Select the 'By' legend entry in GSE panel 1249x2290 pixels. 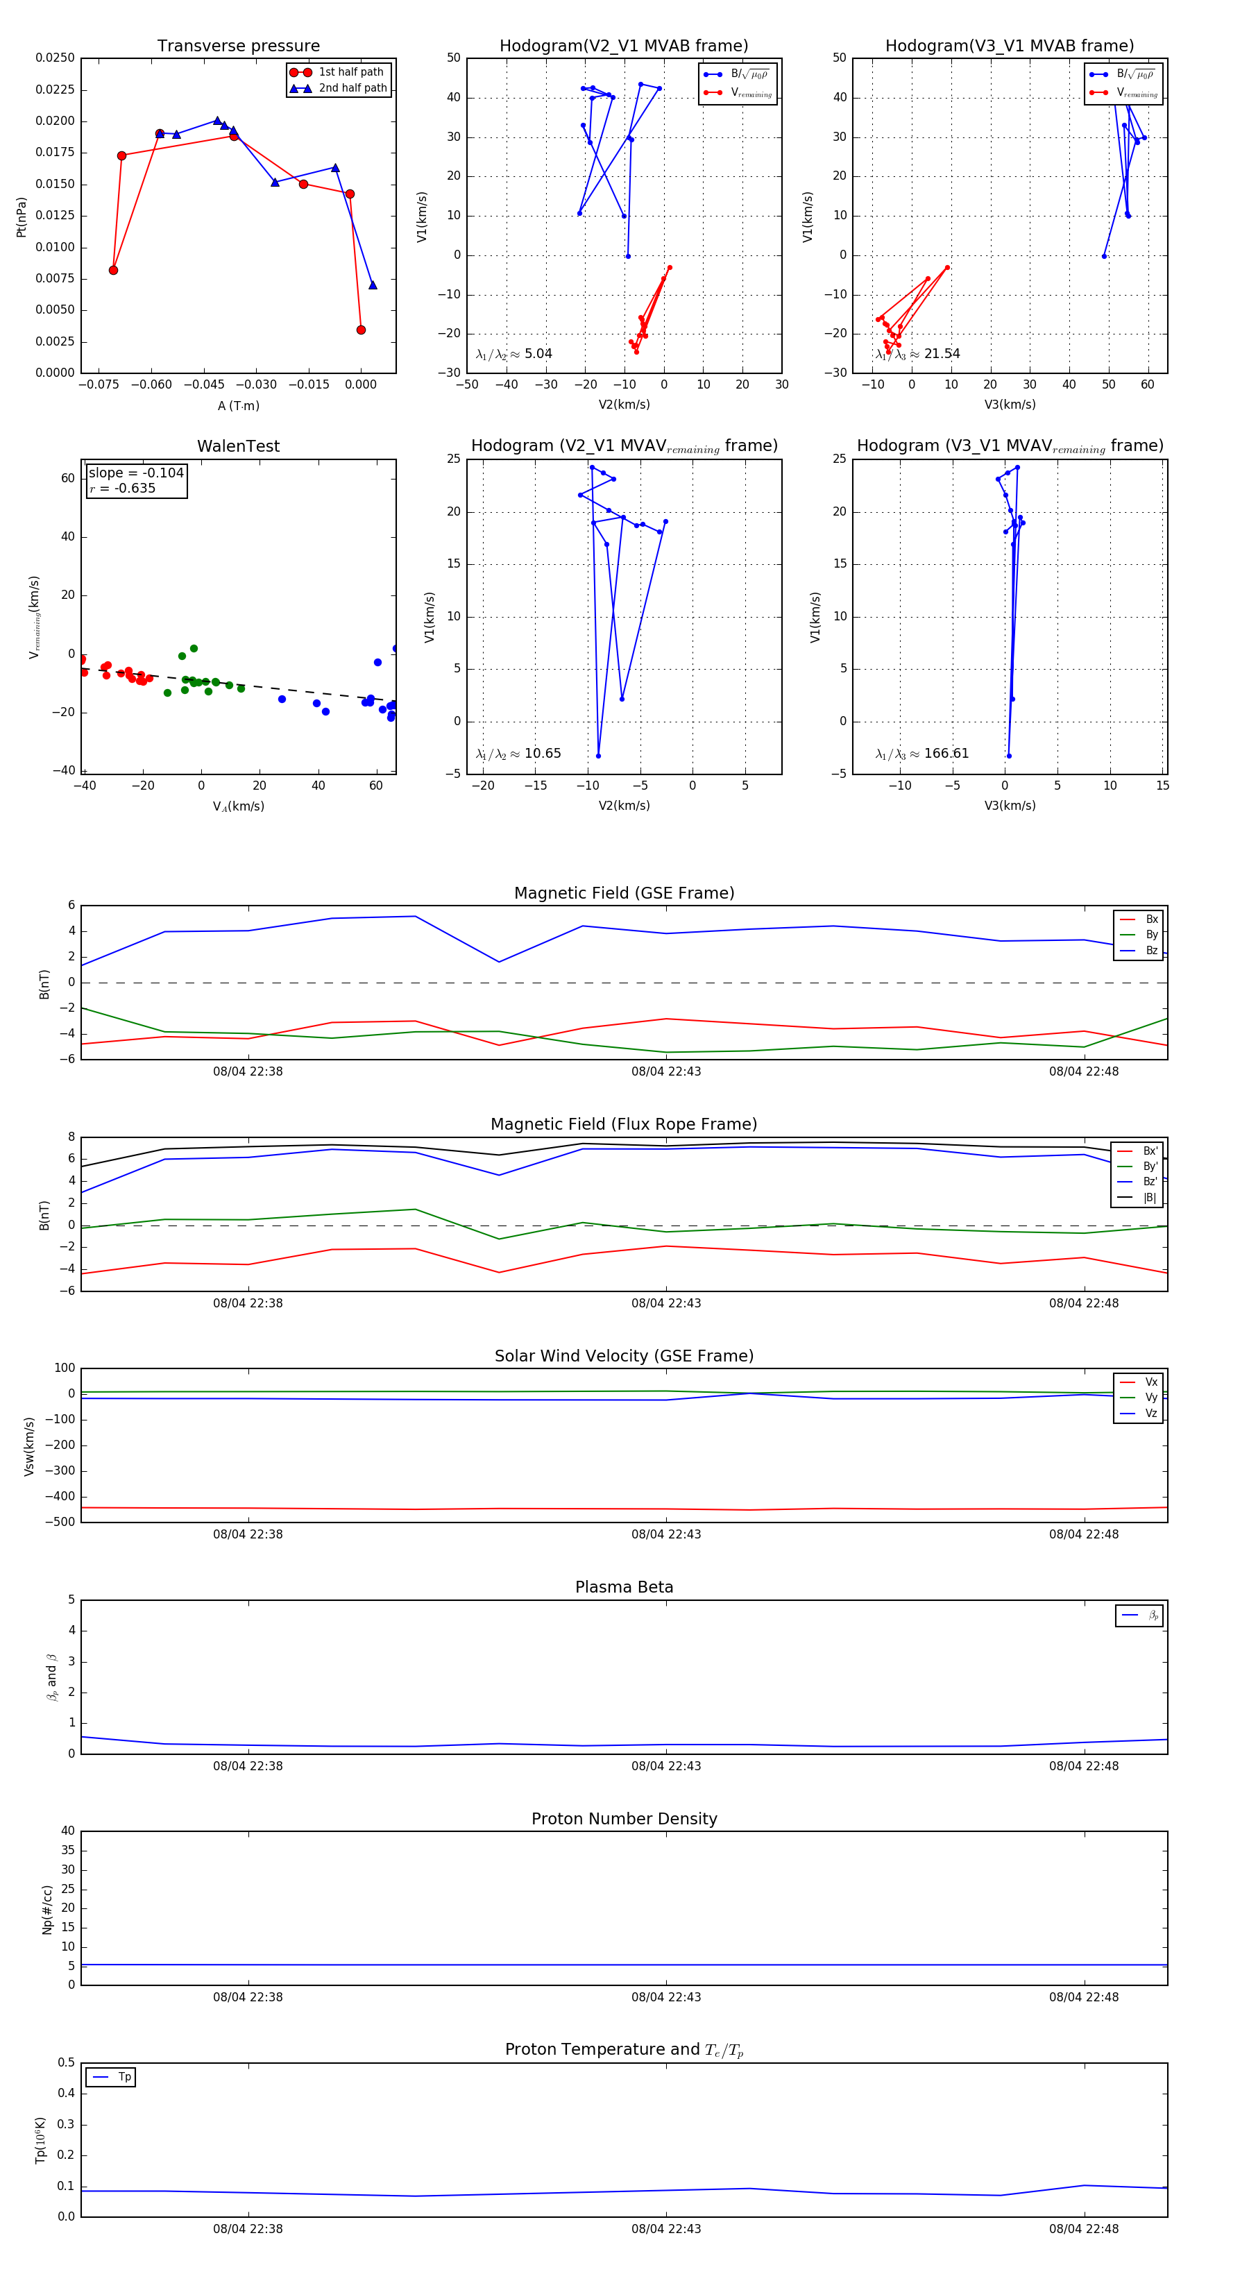(1139, 934)
